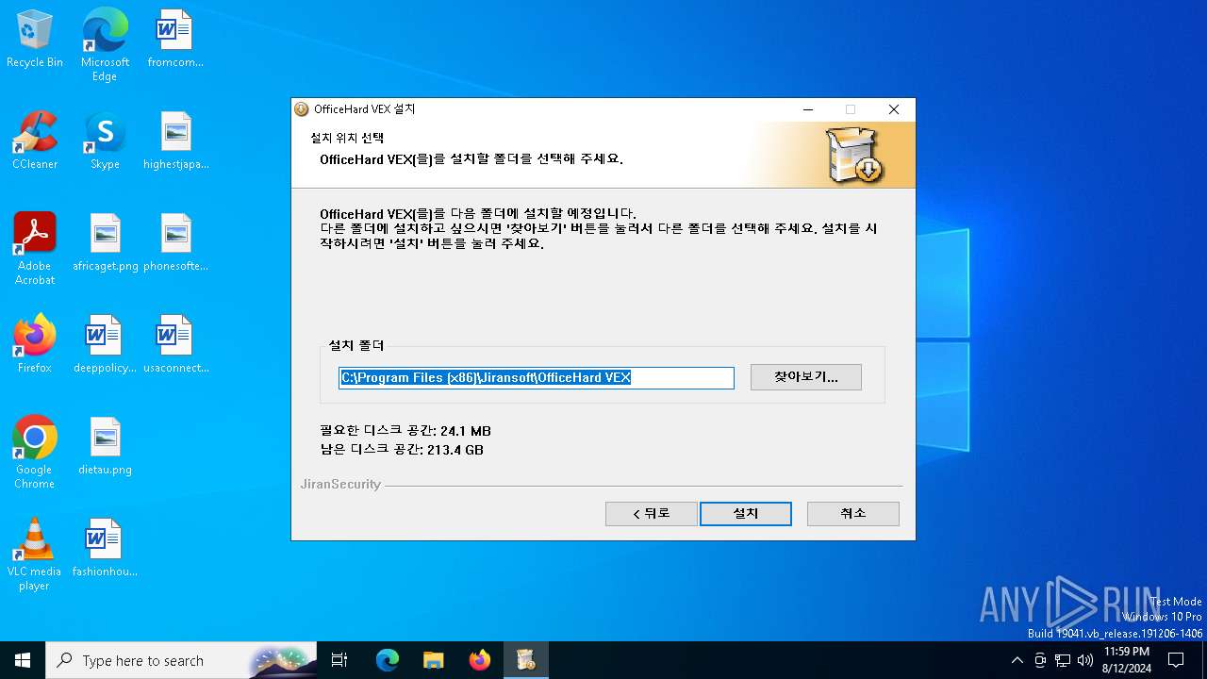1207x679 pixels.
Task: Click the installer box graphic in header
Action: click(x=854, y=156)
